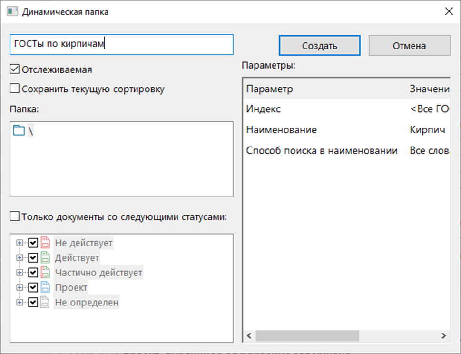
Task: Click the gray 'Не определен' document icon
Action: (45, 302)
